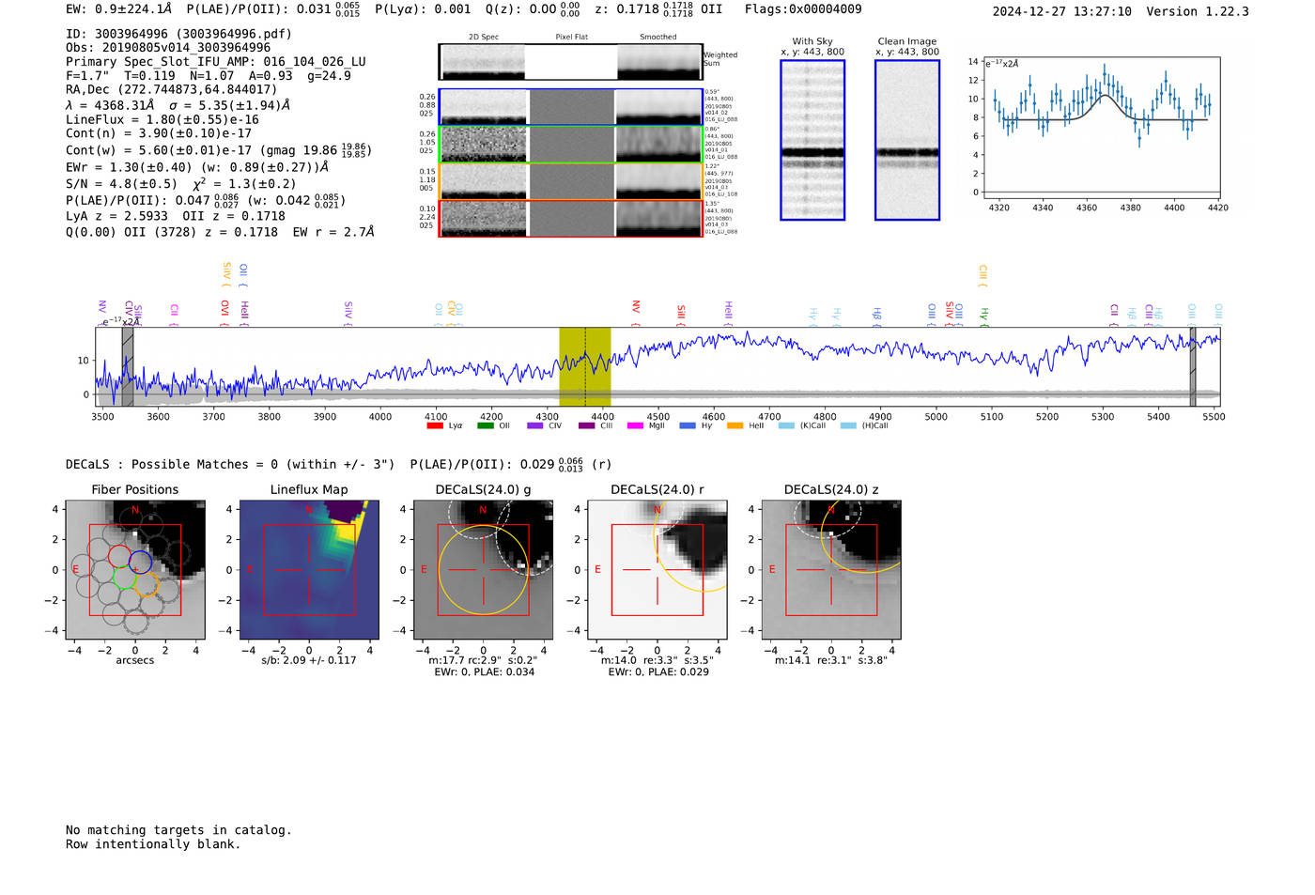Click the 'EWr: 0, PLAE: 0.029' label
1315x895 pixels.
[x=658, y=671]
